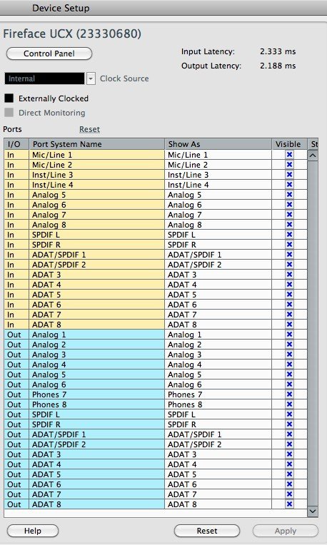Toggle visibility of SPDIF L input
This screenshot has width=327, height=545.
coord(289,235)
